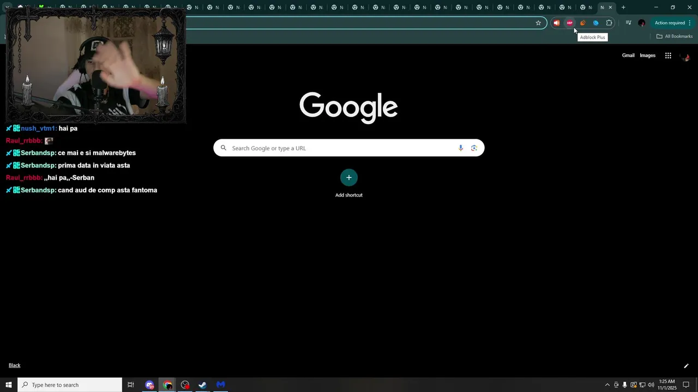This screenshot has width=698, height=392.
Task: Open the Malwarebytes taskbar icon
Action: tap(220, 385)
